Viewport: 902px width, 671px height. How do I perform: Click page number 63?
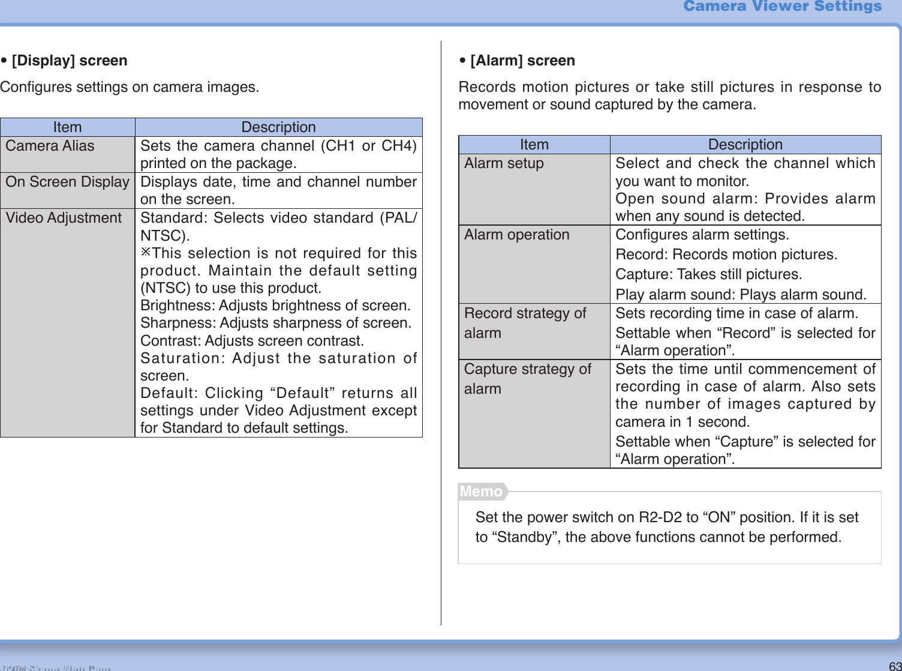(x=895, y=666)
